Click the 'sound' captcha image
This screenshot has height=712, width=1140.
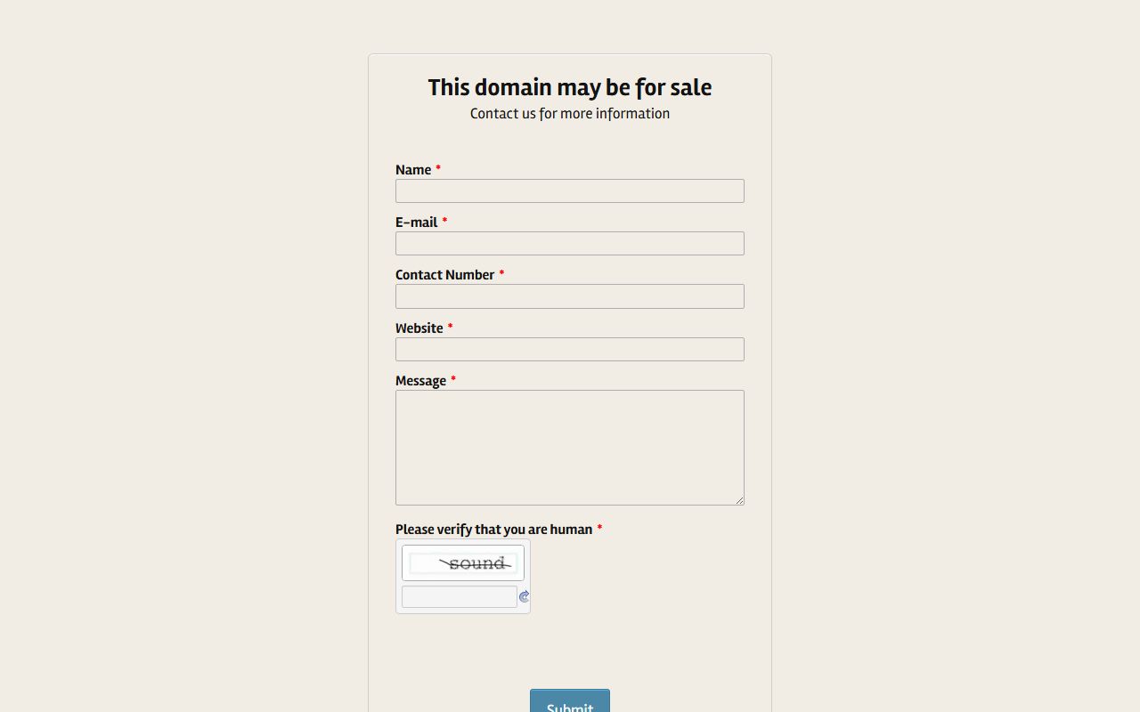click(x=463, y=563)
